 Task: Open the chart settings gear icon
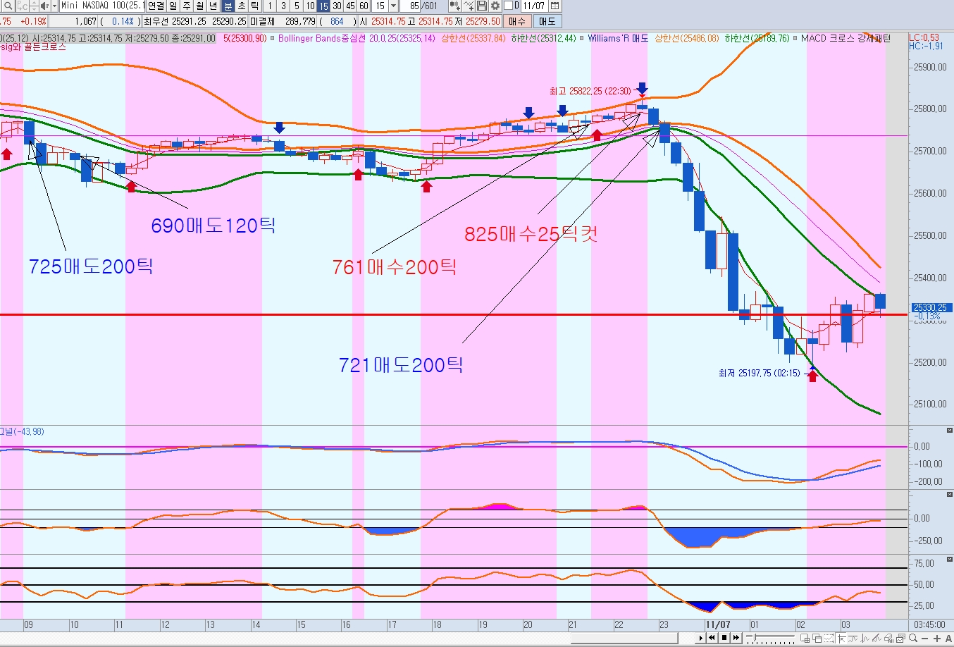495,6
